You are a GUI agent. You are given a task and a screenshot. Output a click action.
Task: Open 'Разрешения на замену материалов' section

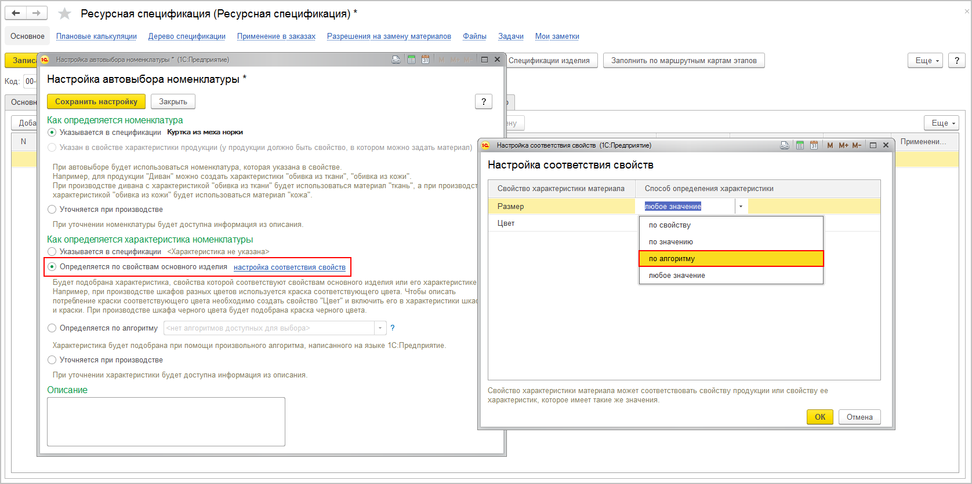(389, 36)
